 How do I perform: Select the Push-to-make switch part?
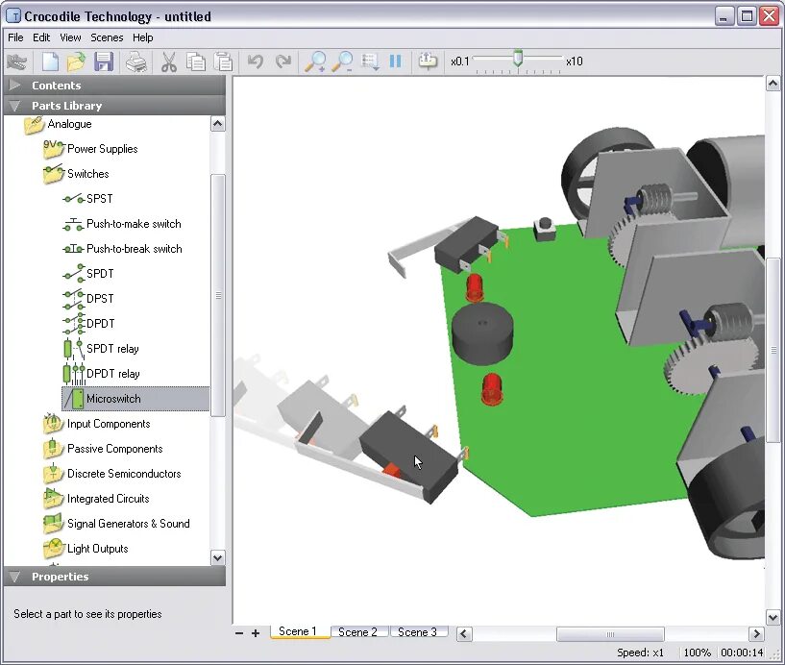[122, 224]
